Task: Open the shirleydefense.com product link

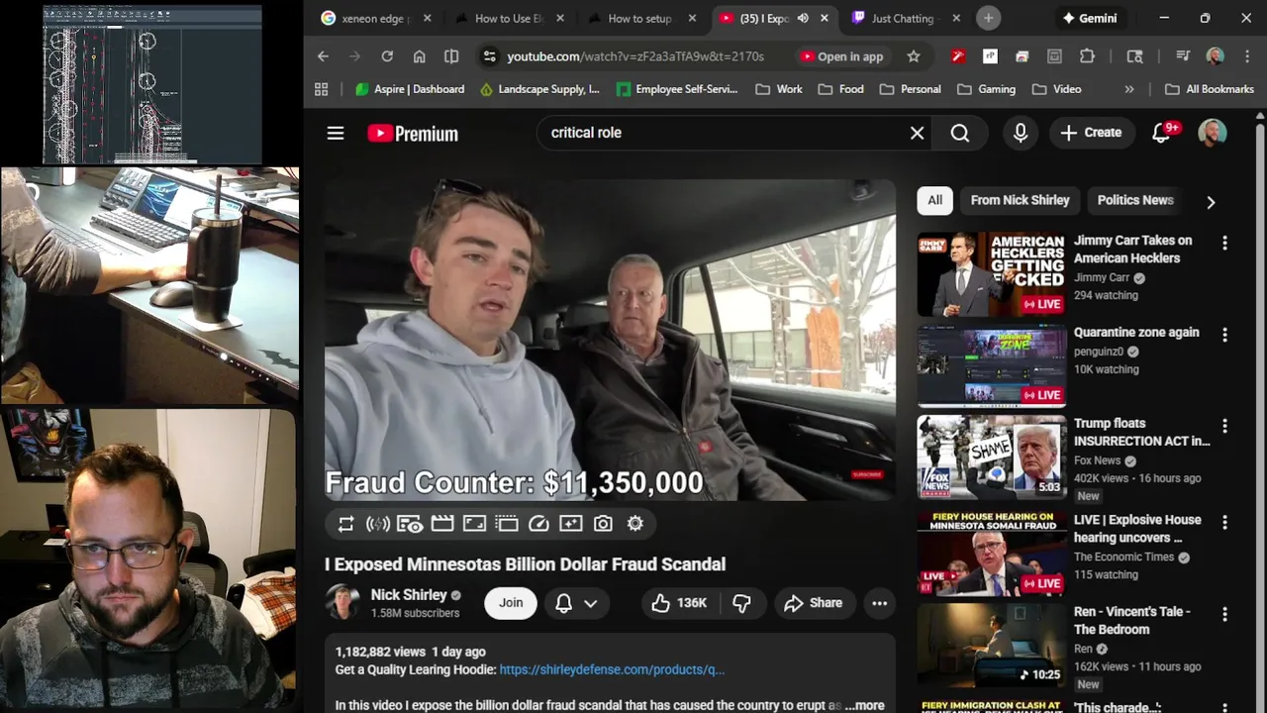Action: 612,669
